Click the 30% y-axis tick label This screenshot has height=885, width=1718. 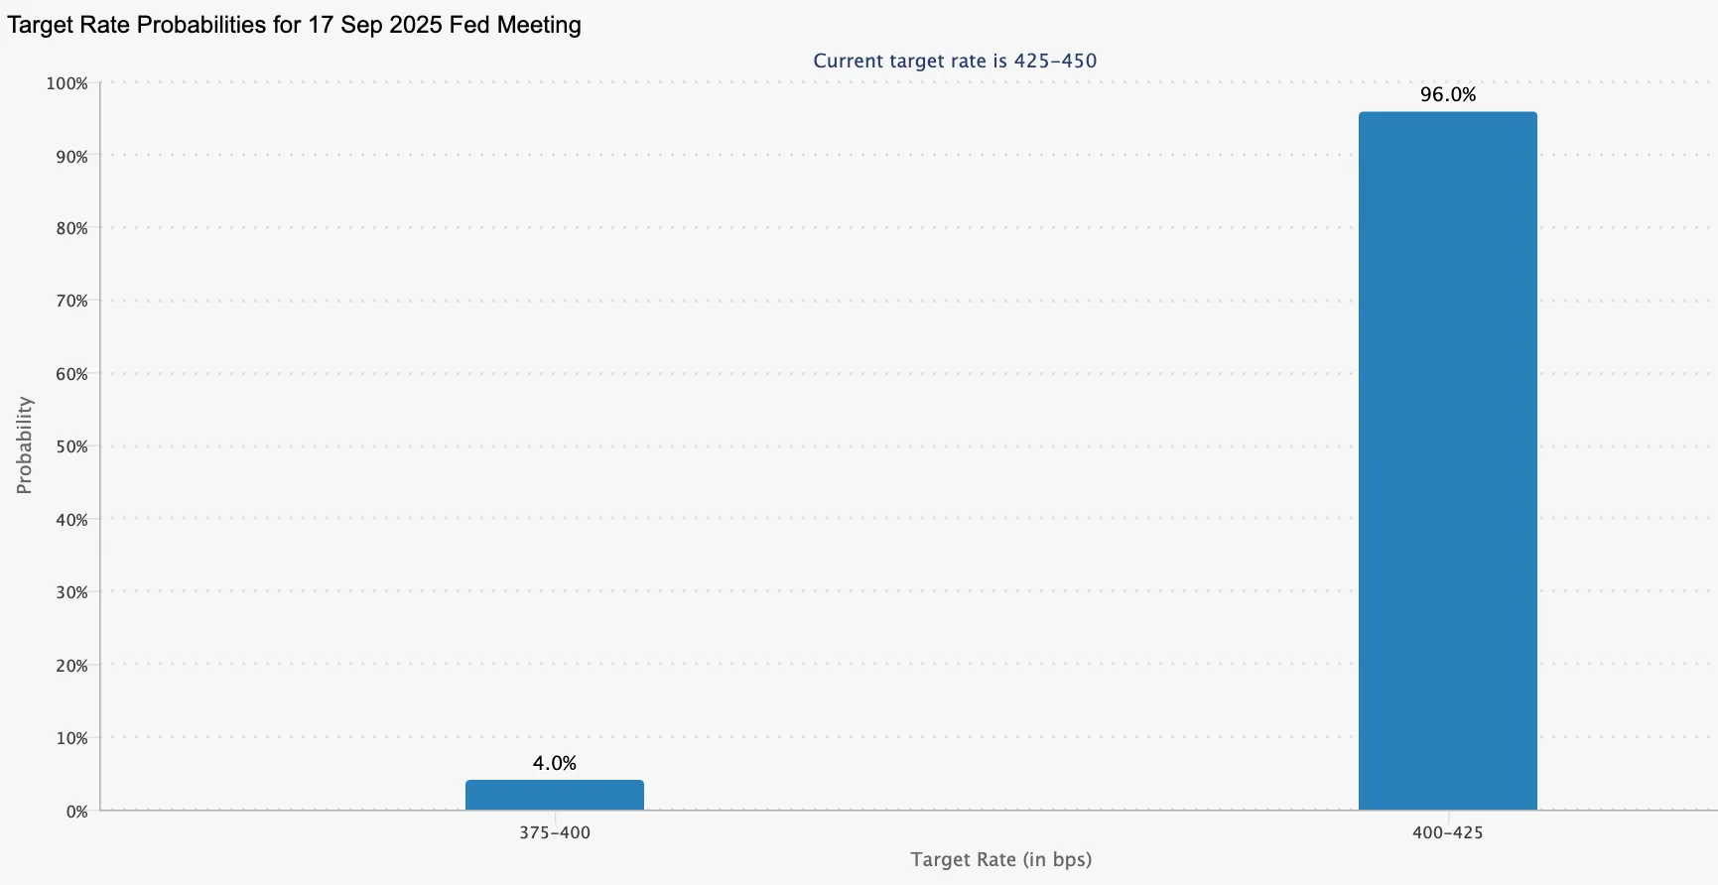pos(70,592)
